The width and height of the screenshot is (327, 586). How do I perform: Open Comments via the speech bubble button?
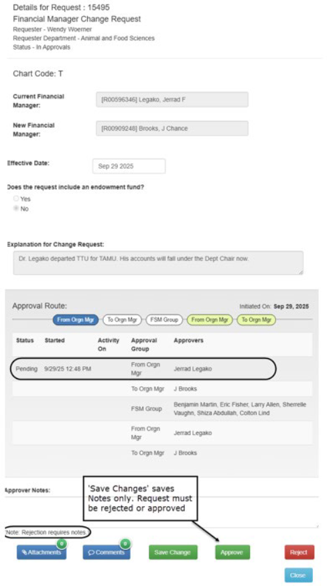107,552
